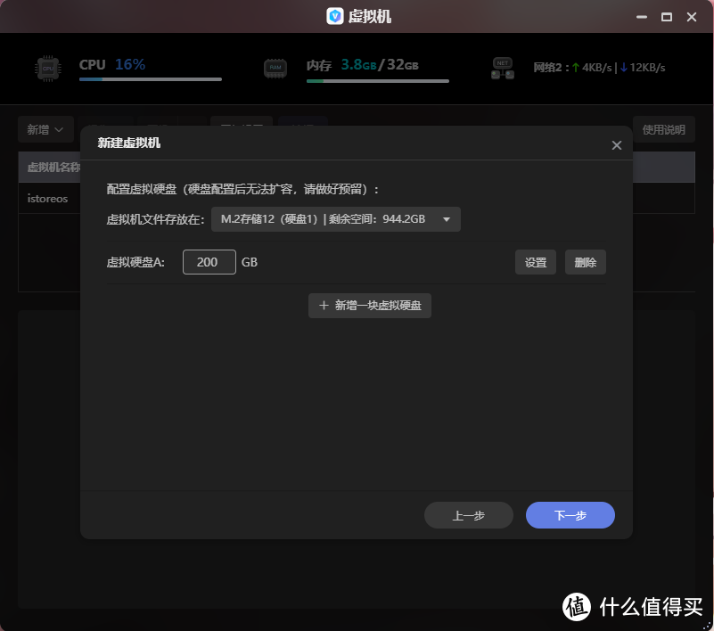Click 上一步 to go back a step
Viewport: 714px width, 631px height.
(468, 515)
